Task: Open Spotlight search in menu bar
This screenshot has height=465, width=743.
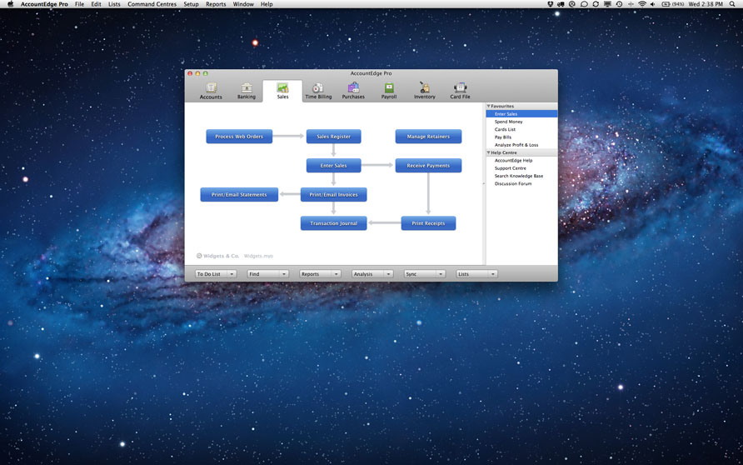Action: [732, 4]
